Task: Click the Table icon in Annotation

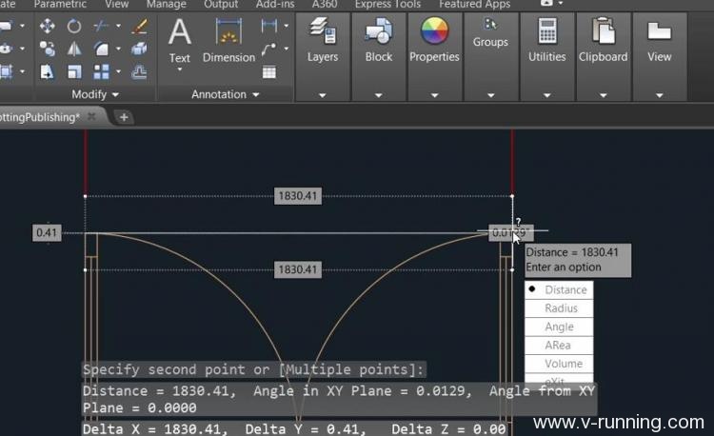Action: pos(269,71)
